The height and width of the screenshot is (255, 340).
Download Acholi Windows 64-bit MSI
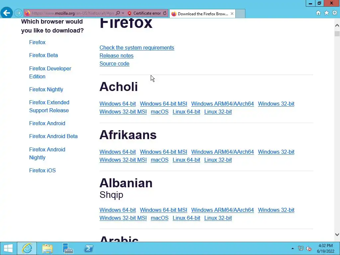pyautogui.click(x=163, y=104)
